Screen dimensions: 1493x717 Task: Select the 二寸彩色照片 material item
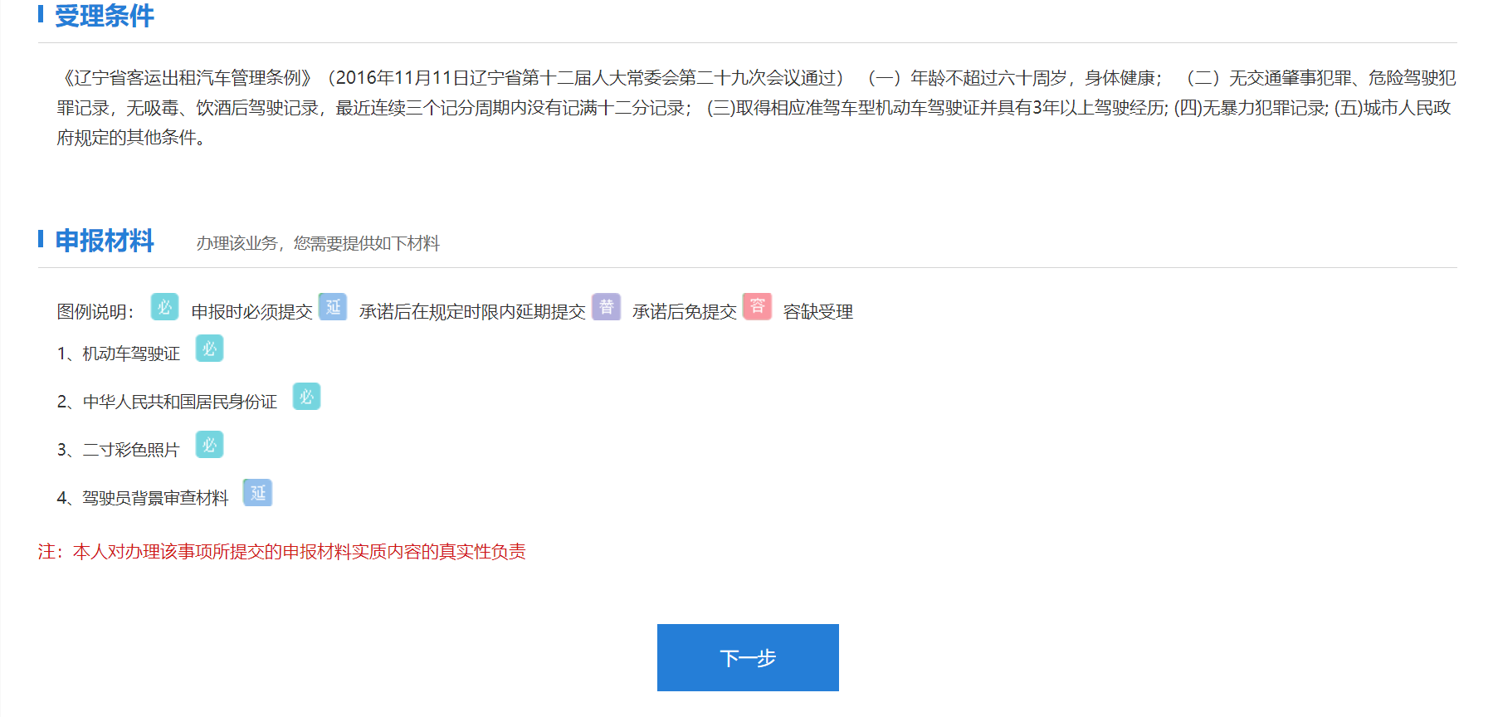click(130, 451)
